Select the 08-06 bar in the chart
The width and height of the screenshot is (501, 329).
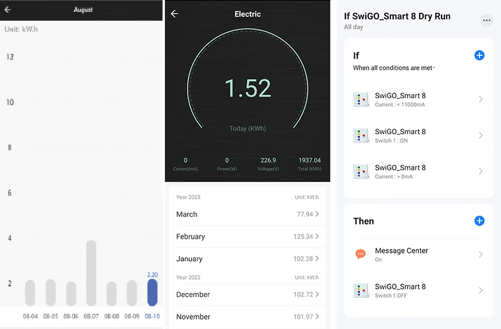(71, 294)
